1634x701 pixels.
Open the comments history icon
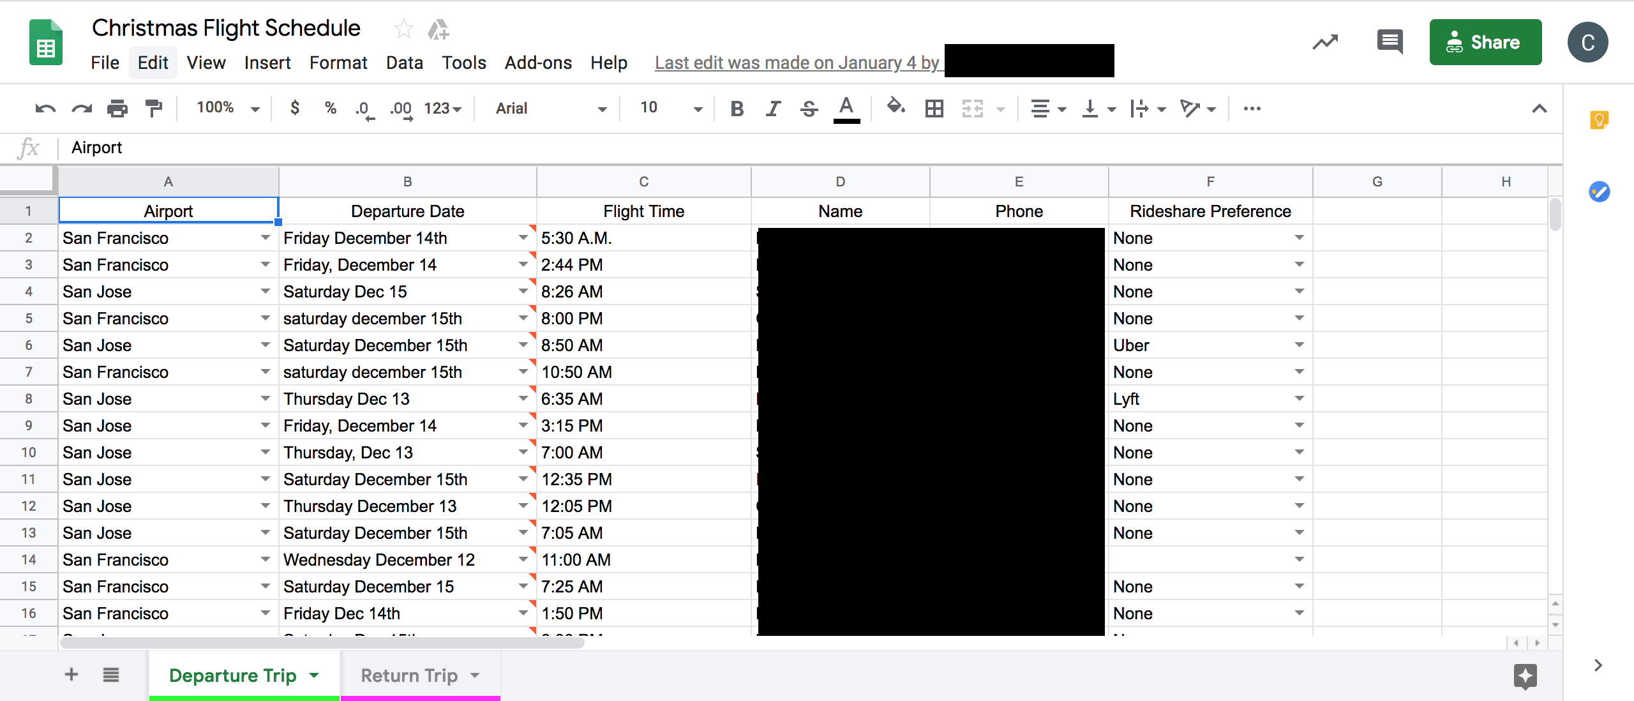click(1390, 42)
